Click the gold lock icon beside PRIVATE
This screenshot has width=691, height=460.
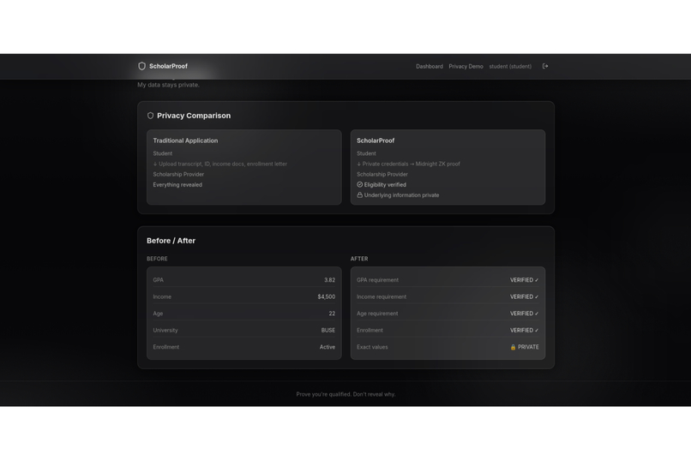click(x=513, y=347)
